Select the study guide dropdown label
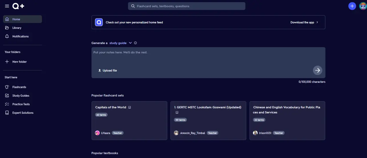This screenshot has height=158, width=367. pos(118,43)
